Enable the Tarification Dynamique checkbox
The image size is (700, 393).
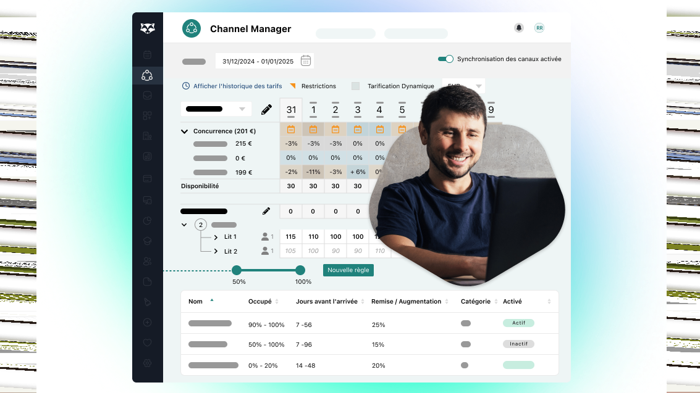[355, 86]
